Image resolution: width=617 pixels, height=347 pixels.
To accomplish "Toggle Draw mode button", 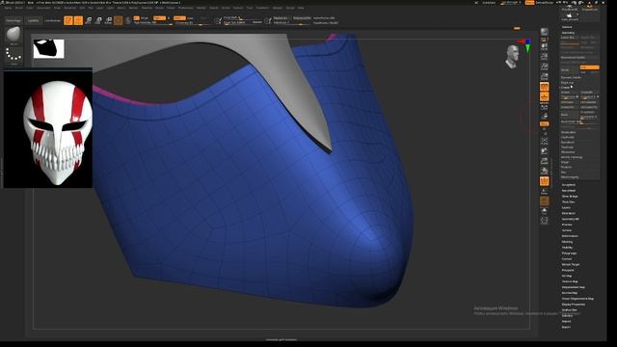I will point(78,20).
